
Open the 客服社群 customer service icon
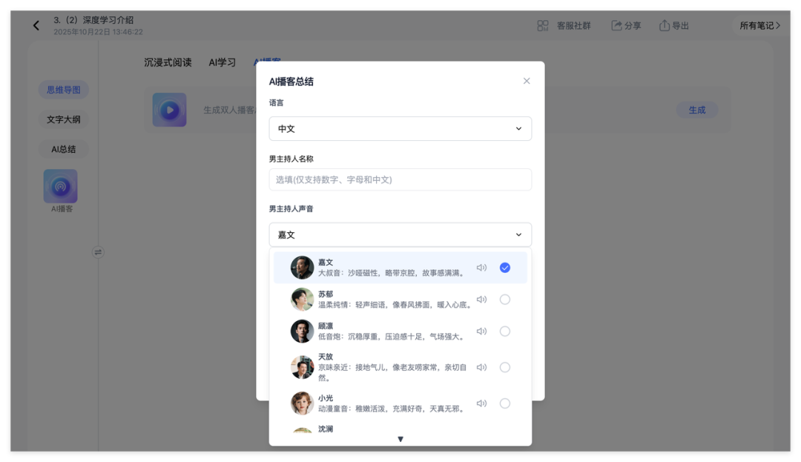544,24
